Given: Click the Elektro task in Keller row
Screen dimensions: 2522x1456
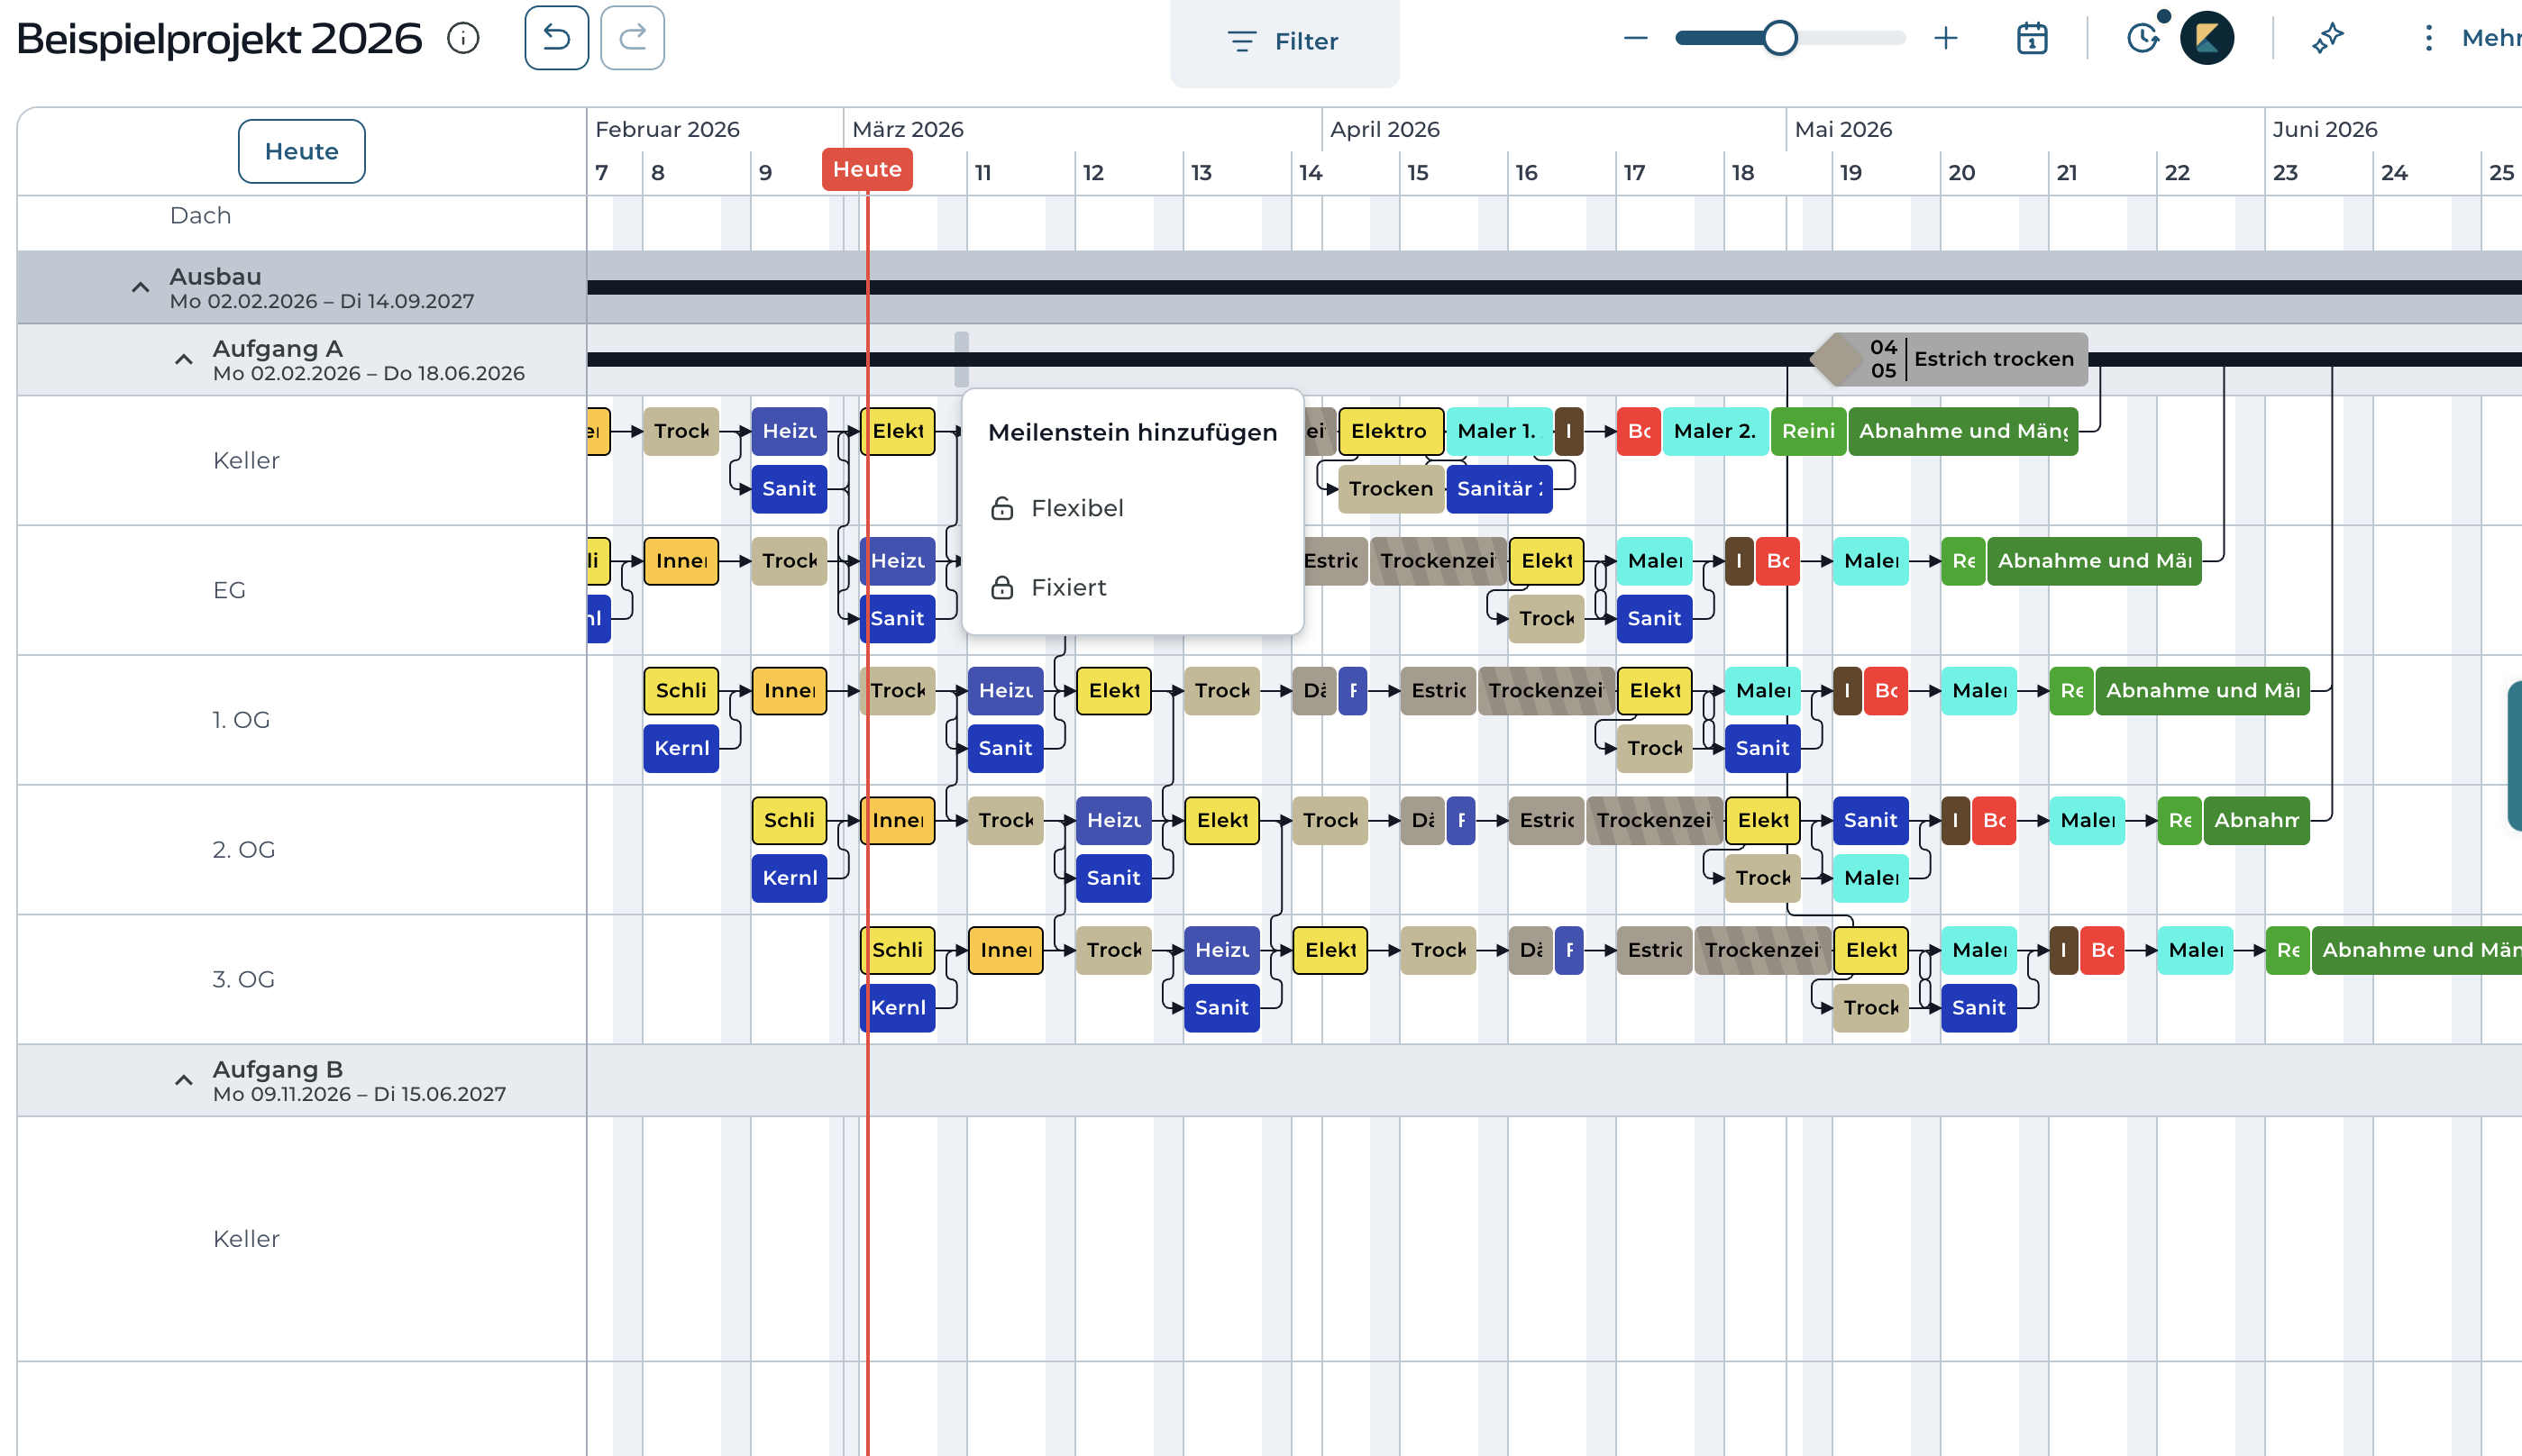Looking at the screenshot, I should (1391, 431).
